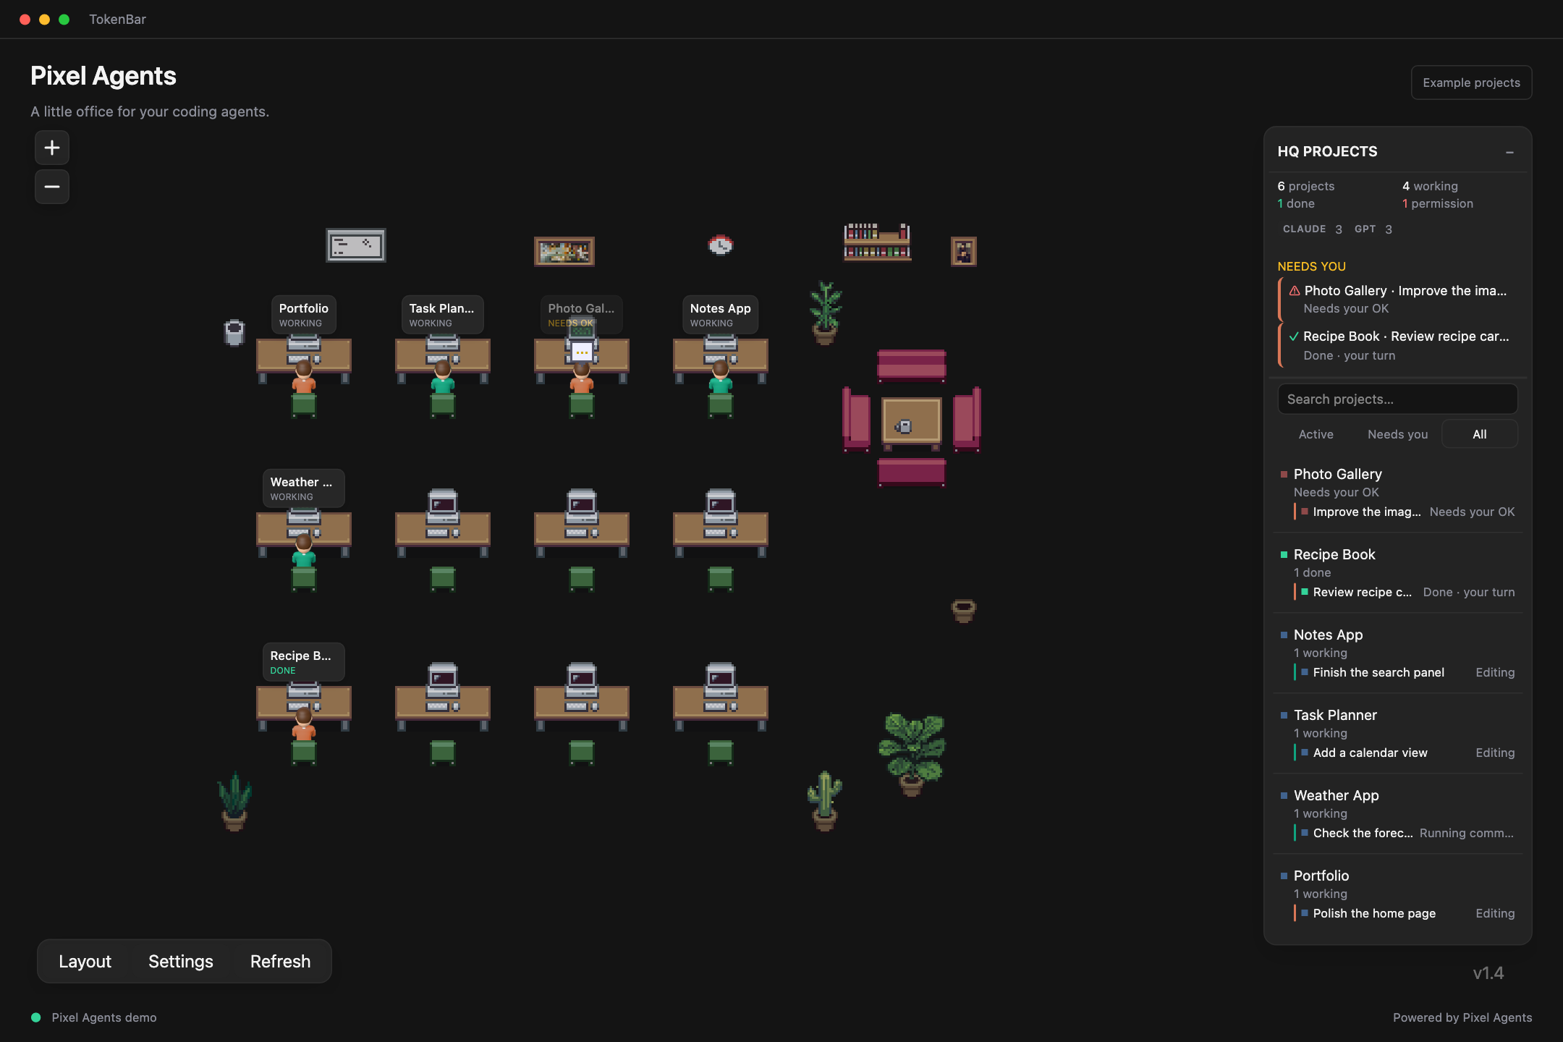Viewport: 1563px width, 1042px height.
Task: Open the Recipe Book done item in Needs You
Action: [1398, 345]
